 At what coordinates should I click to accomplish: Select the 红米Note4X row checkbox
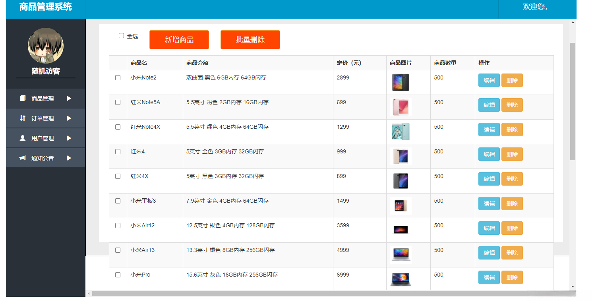click(118, 127)
